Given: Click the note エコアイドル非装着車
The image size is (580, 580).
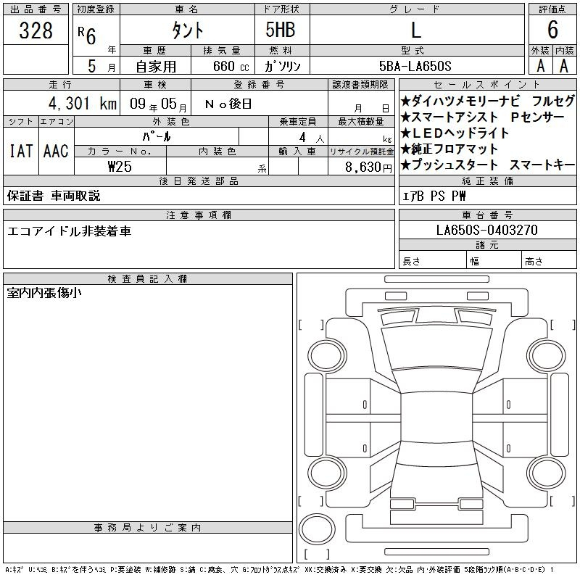Looking at the screenshot, I should [x=69, y=231].
